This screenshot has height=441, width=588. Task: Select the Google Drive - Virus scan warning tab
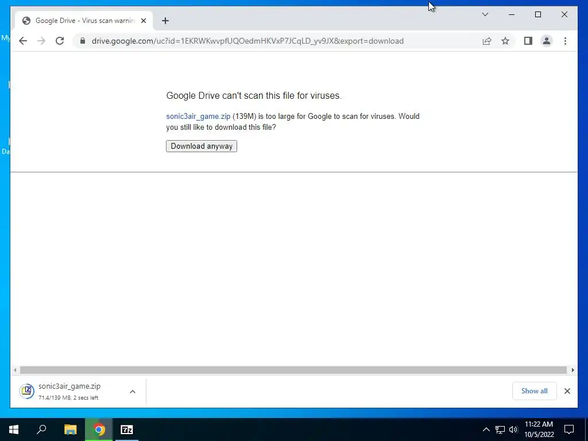(84, 21)
